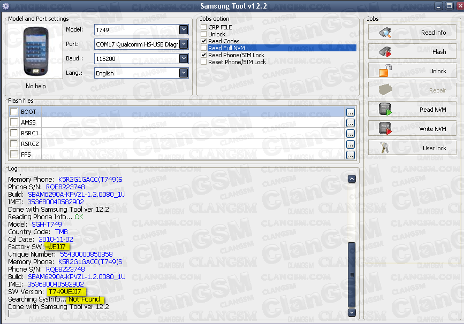
Task: Click the SW Version T749UEJJ7 value
Action: click(x=65, y=292)
